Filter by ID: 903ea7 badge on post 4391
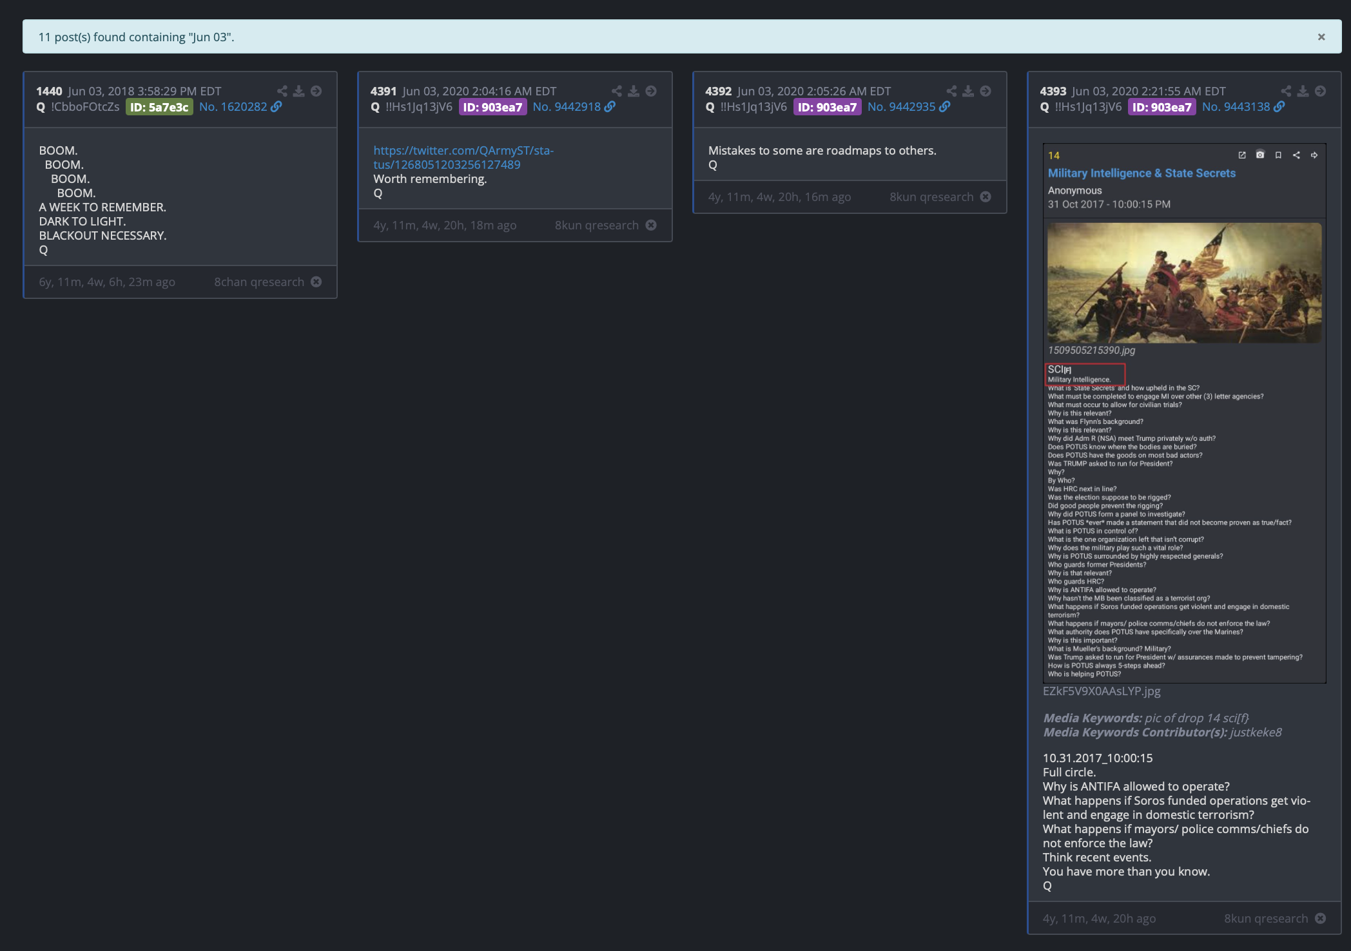 point(492,107)
